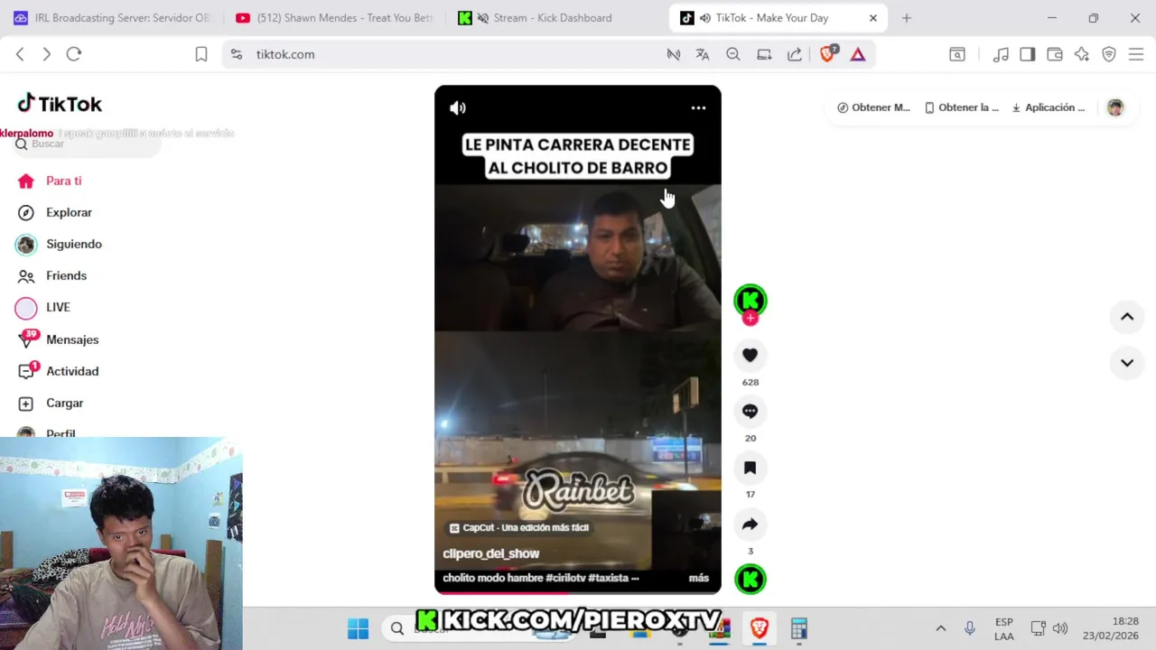Image resolution: width=1156 pixels, height=650 pixels.
Task: Go forward in browser history
Action: 47,54
